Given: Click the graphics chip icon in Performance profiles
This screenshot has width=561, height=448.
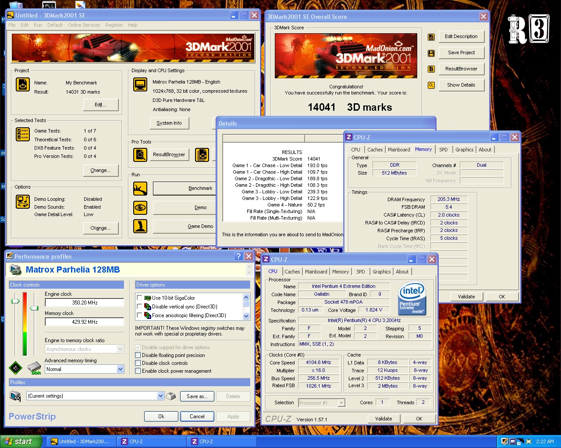Looking at the screenshot, I should [x=16, y=368].
